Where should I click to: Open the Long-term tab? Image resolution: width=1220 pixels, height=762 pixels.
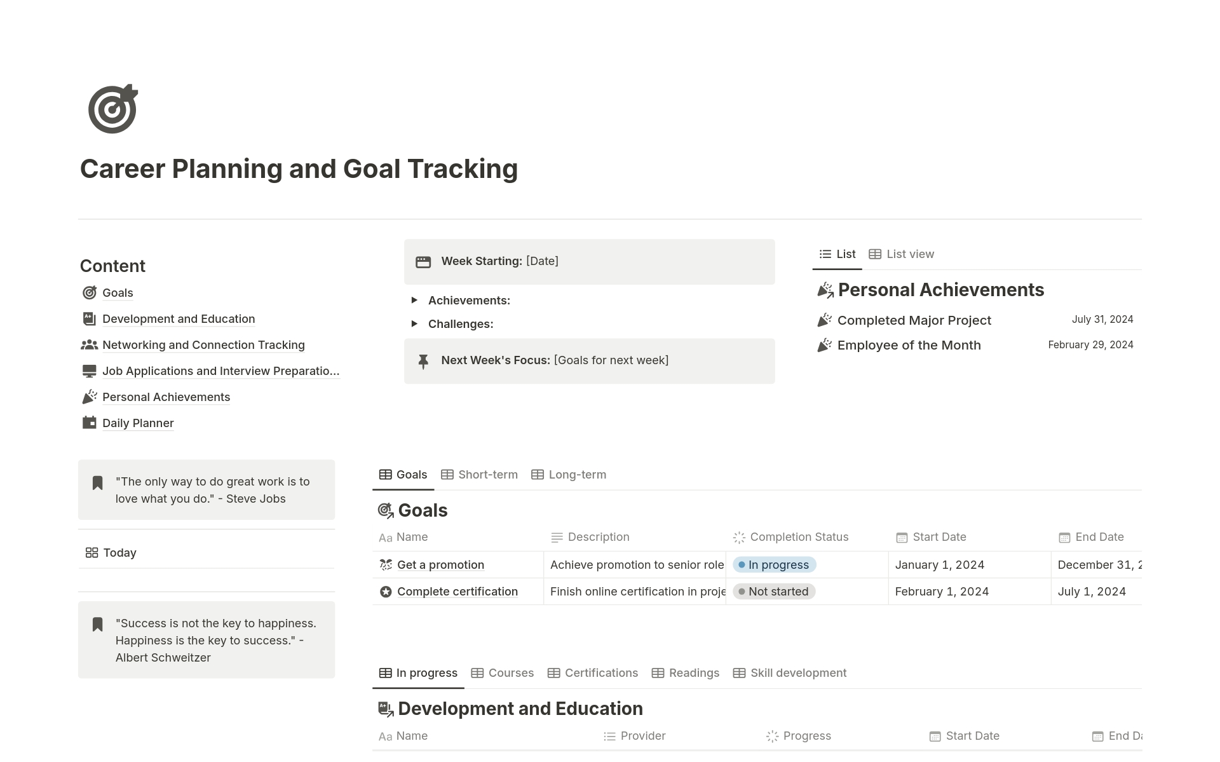(x=569, y=475)
